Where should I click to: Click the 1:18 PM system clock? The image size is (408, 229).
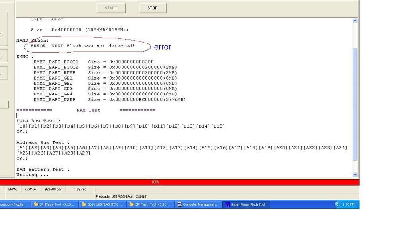(x=348, y=204)
